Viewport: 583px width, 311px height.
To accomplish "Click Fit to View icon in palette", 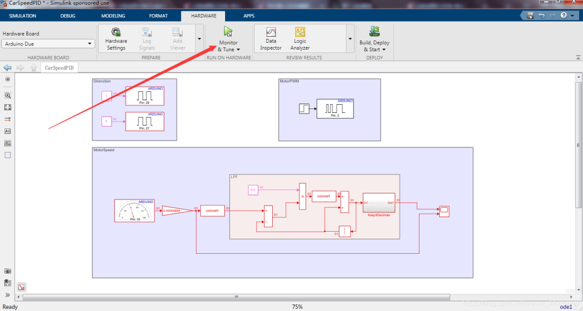I will coord(8,107).
